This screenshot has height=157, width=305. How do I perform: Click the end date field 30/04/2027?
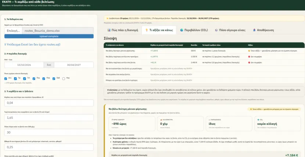[x=74, y=65]
